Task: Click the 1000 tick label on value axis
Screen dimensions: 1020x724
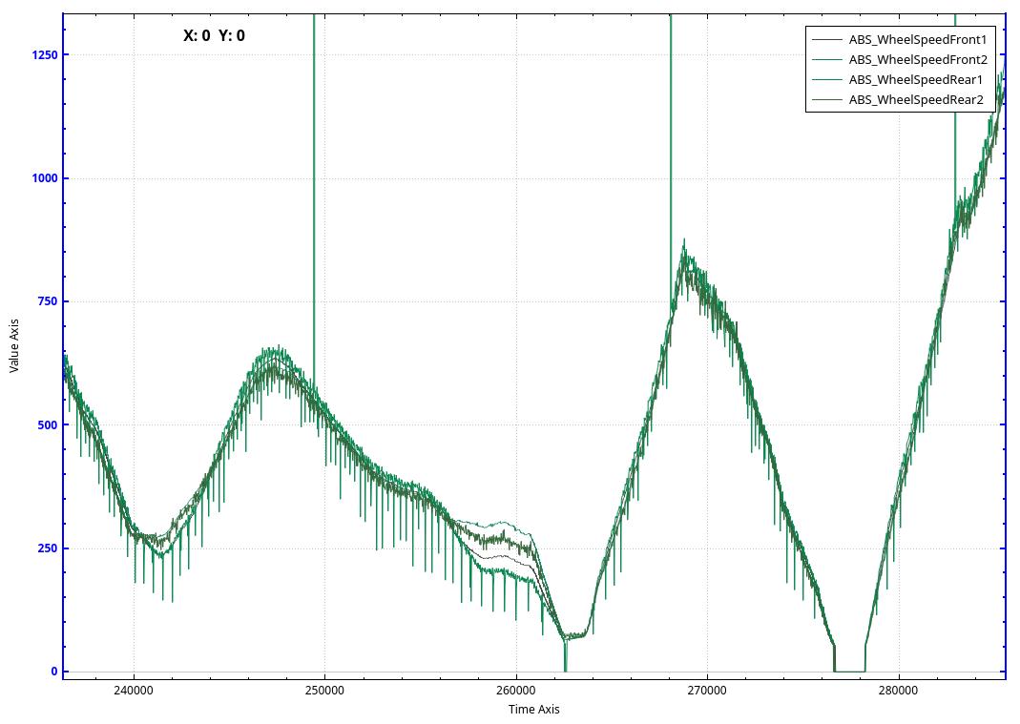Action: click(x=43, y=178)
